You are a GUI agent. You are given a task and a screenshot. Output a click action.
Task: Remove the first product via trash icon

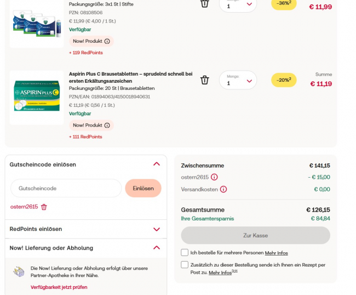click(x=205, y=4)
